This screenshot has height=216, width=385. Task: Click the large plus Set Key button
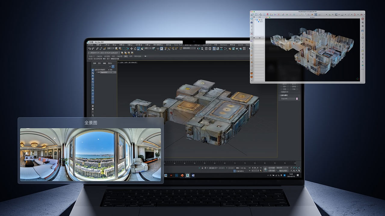tap(265, 169)
